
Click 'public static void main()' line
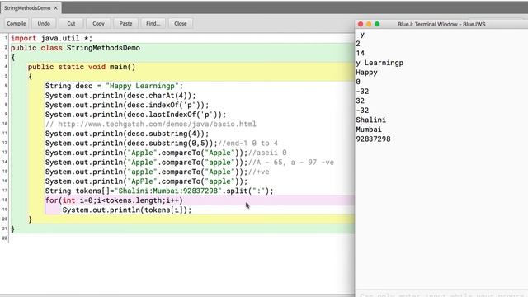point(82,67)
